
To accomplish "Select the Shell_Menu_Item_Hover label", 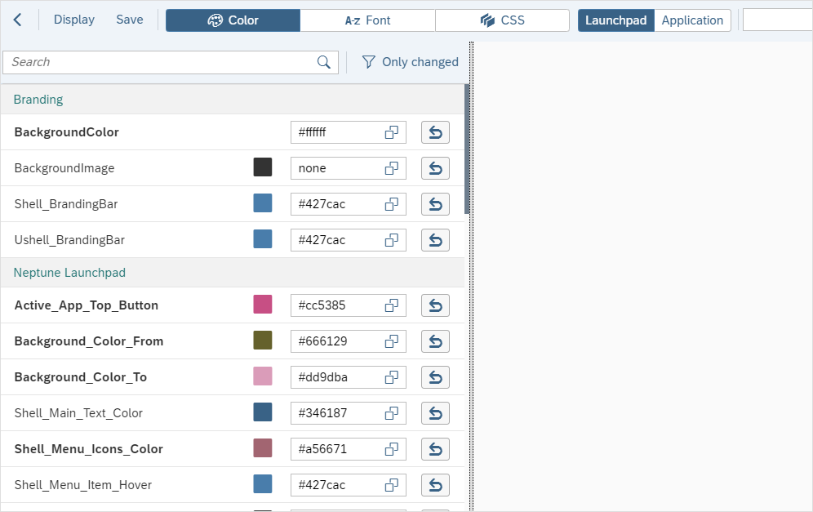I will 83,485.
